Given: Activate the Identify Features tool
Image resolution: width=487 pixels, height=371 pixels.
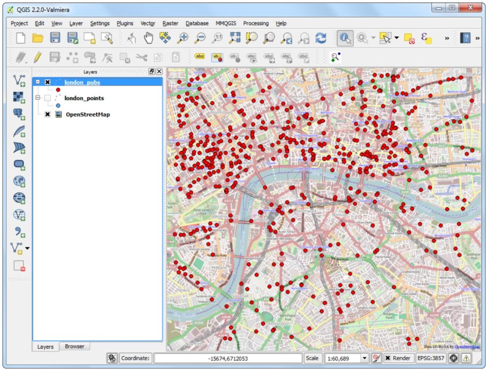Looking at the screenshot, I should pos(345,38).
